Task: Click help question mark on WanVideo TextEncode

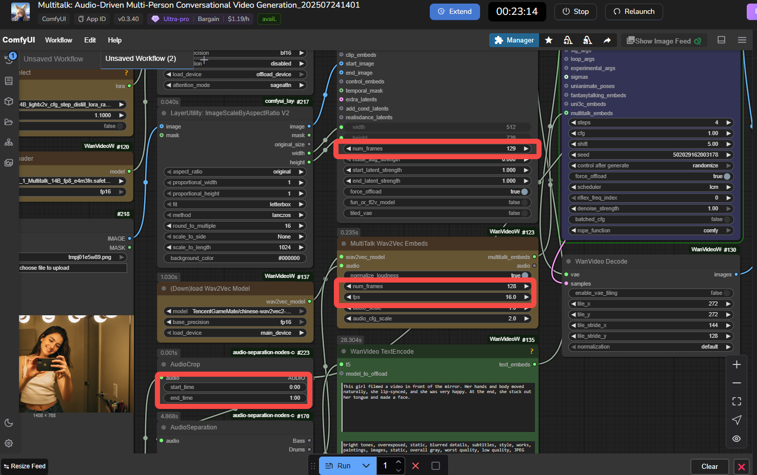Action: click(x=531, y=351)
